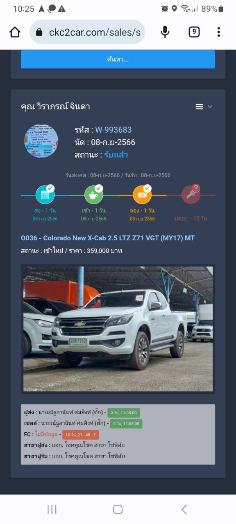Open code link W-993683
This screenshot has width=236, height=524.
tap(113, 130)
